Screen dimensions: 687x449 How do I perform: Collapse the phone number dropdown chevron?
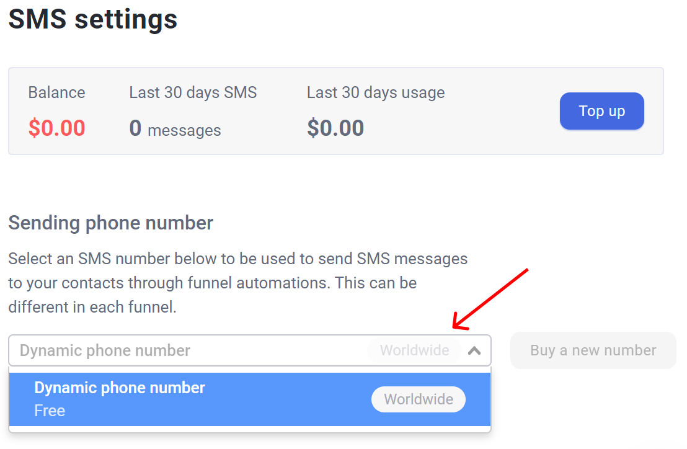click(474, 350)
